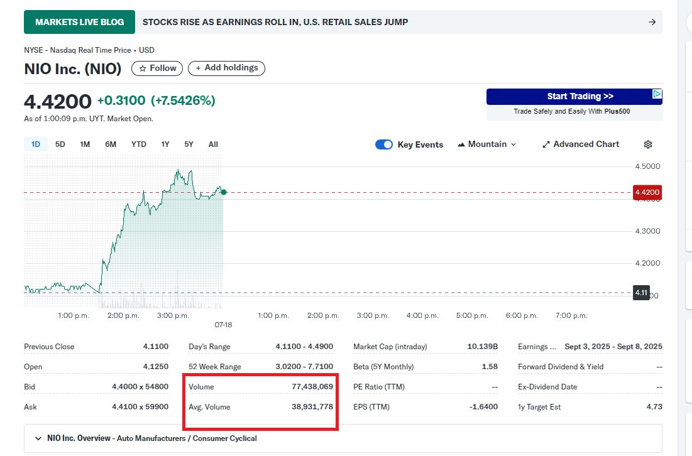Screen dimensions: 692x456
Task: Toggle the Key Events switch
Action: (384, 144)
